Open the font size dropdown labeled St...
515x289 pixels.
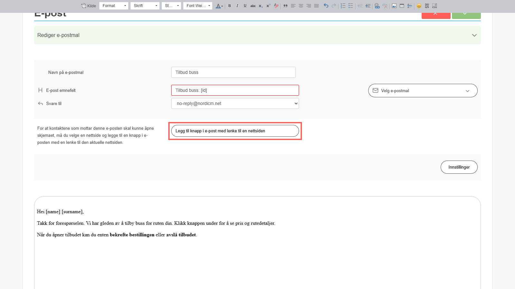coord(171,6)
